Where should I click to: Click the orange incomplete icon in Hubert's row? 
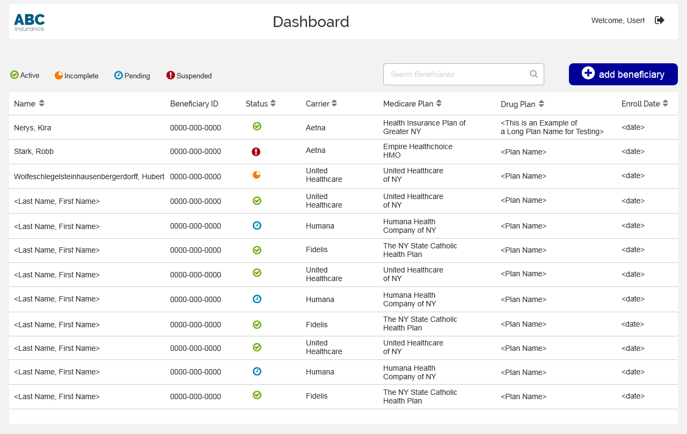pyautogui.click(x=257, y=175)
